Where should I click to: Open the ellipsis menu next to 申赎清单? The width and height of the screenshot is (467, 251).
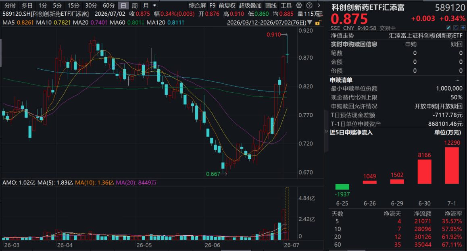pos(457,80)
